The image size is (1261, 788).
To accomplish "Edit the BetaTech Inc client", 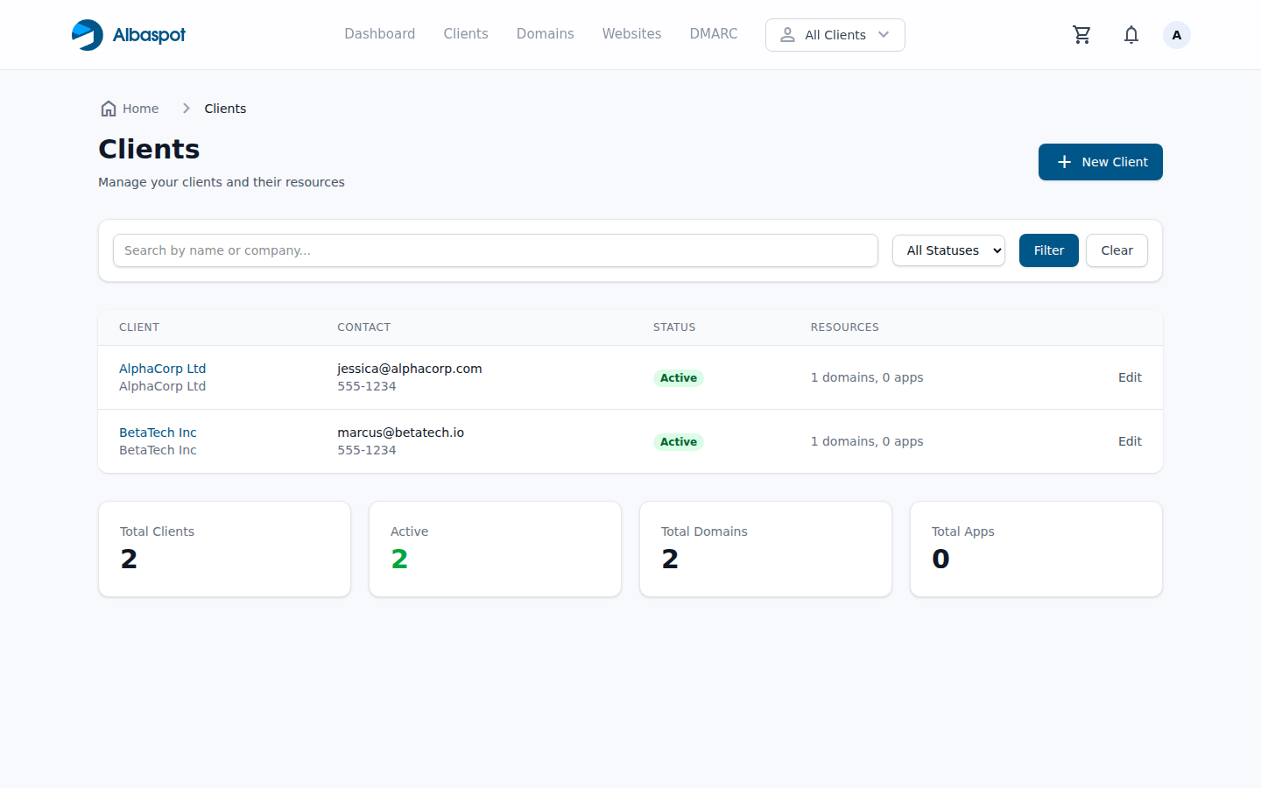I will pyautogui.click(x=1130, y=441).
